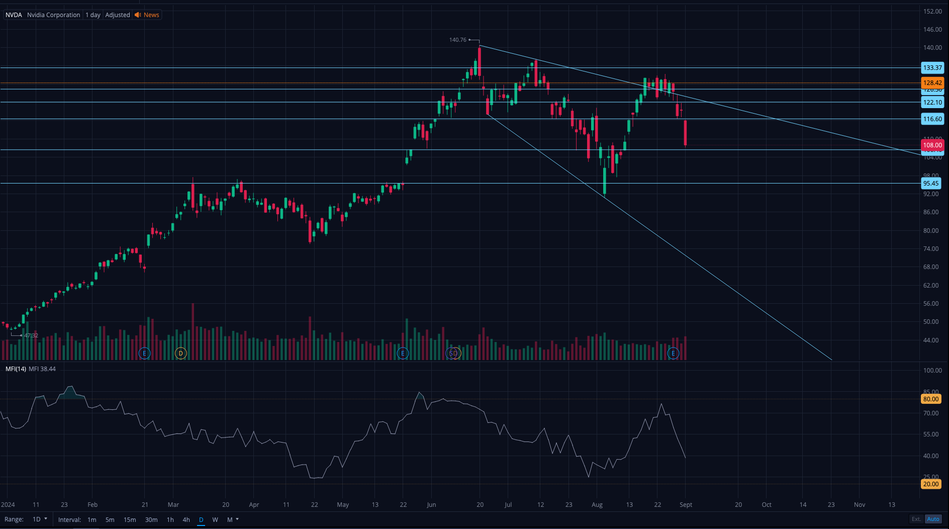Toggle the Adjusted price setting
This screenshot has width=949, height=529.
point(118,15)
